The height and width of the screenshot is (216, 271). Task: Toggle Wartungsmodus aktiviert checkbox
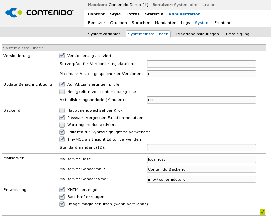pyautogui.click(x=62, y=125)
